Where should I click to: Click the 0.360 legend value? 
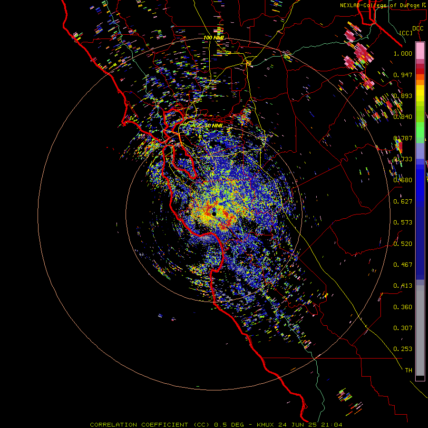403,307
